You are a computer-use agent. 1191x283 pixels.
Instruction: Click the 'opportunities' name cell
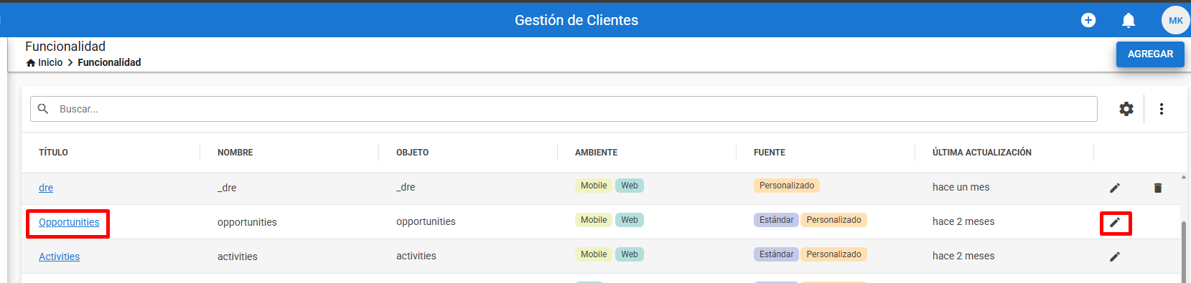click(x=247, y=222)
